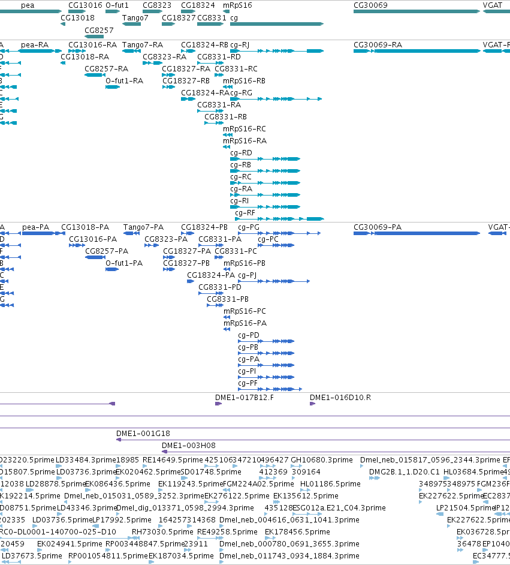510x565 pixels.
Task: Select the O-fut1 gene arrow
Action: click(x=113, y=11)
